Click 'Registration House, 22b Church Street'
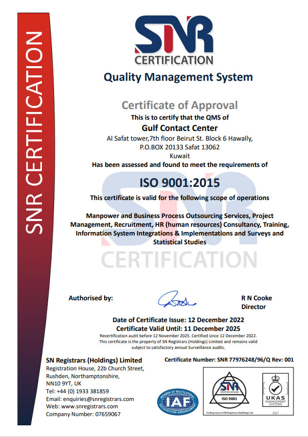The image size is (308, 437). click(95, 368)
